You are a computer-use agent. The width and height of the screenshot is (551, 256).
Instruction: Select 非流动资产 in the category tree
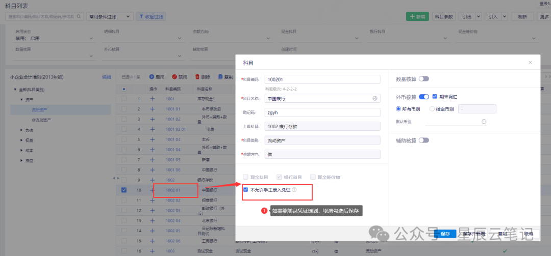click(41, 120)
